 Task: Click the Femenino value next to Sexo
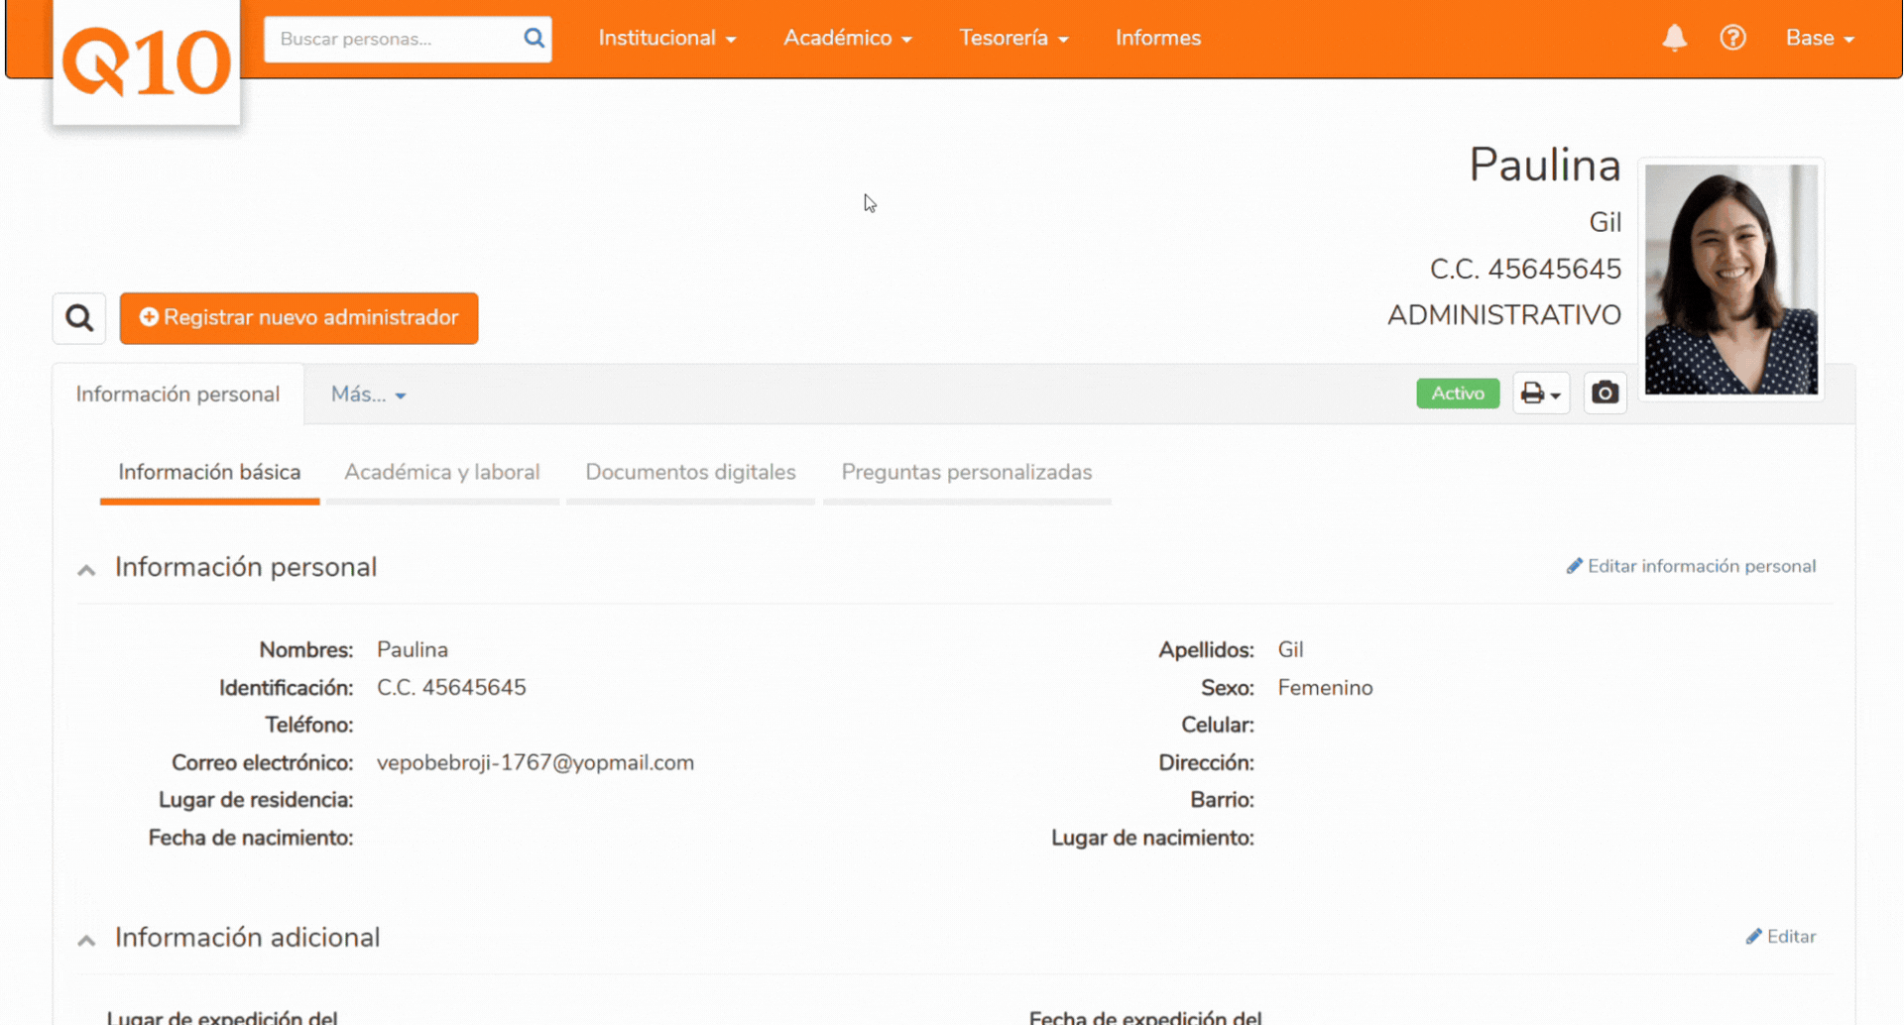click(1325, 688)
